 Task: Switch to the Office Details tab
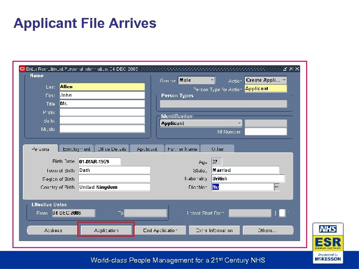pyautogui.click(x=112, y=149)
